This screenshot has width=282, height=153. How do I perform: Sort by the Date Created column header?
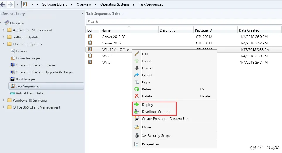tap(249, 30)
